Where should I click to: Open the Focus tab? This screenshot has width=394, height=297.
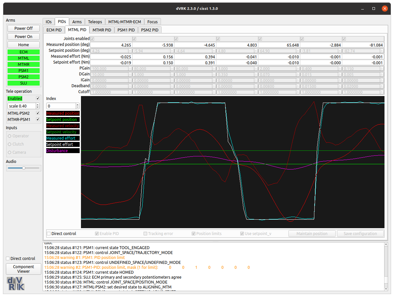click(x=152, y=22)
